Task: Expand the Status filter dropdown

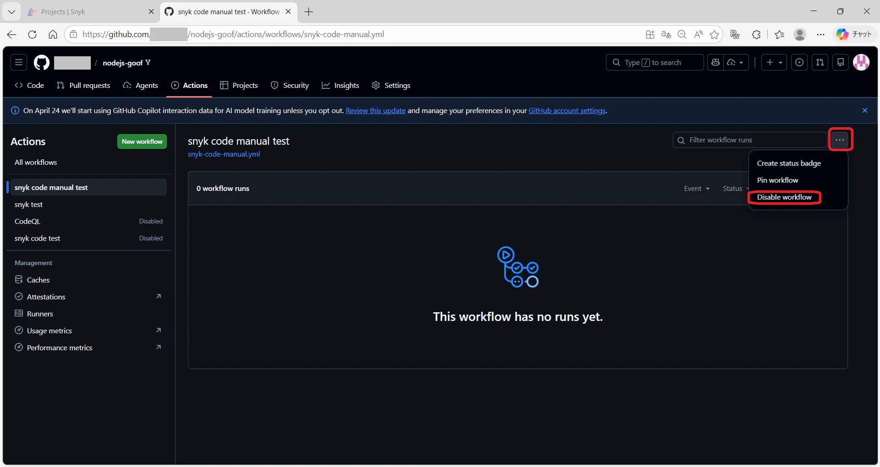Action: point(735,189)
